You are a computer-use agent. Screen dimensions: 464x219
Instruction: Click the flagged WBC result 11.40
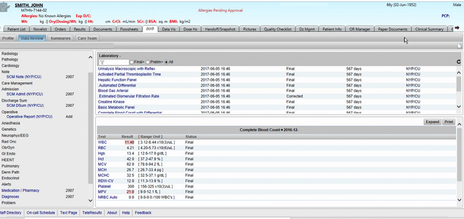pos(129,143)
